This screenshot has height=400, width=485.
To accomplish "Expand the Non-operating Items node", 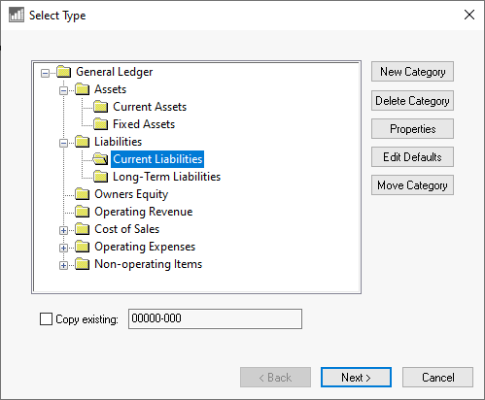I will (x=64, y=265).
